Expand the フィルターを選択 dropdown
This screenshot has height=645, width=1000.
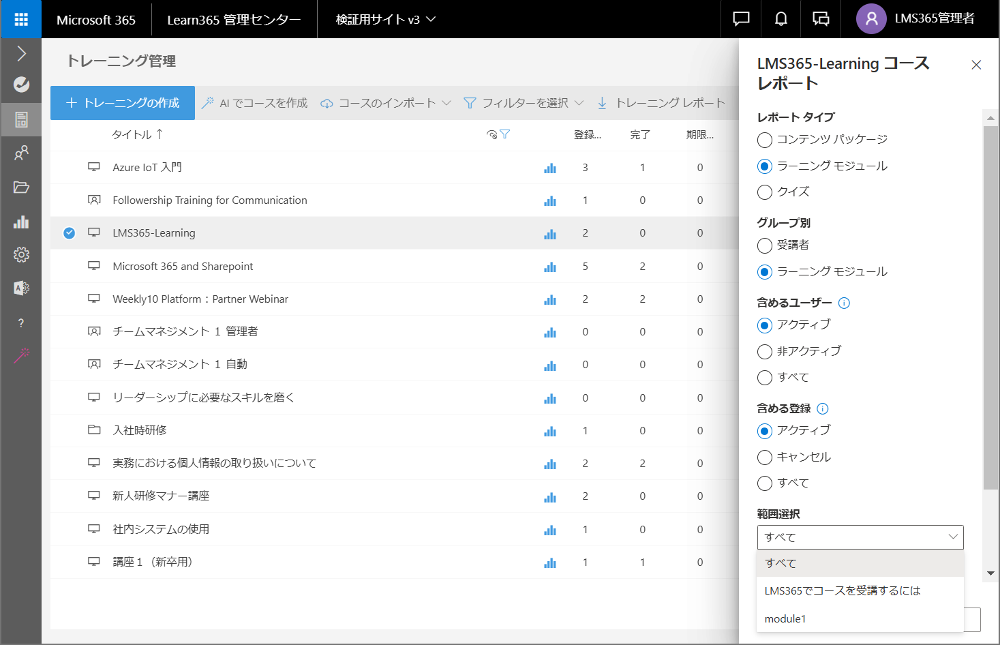[x=579, y=103]
